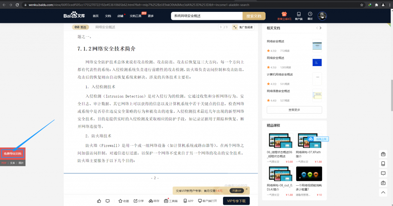393x206 pixels.
Task: Open the 更多 menu in top navigation
Action: click(x=150, y=16)
